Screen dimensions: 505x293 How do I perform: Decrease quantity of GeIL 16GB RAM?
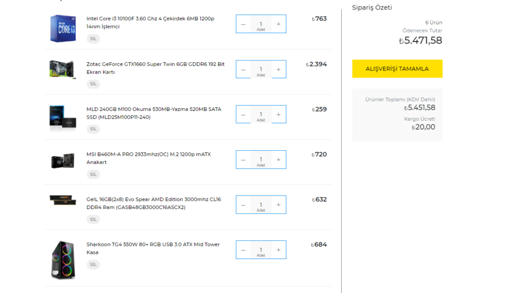click(x=243, y=205)
